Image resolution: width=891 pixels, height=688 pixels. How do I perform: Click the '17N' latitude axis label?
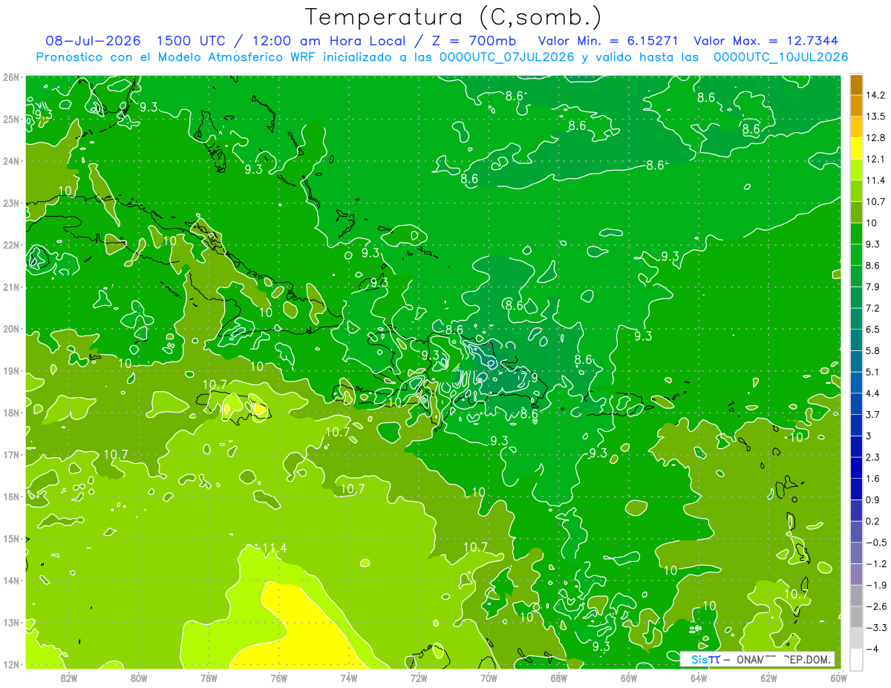click(11, 455)
